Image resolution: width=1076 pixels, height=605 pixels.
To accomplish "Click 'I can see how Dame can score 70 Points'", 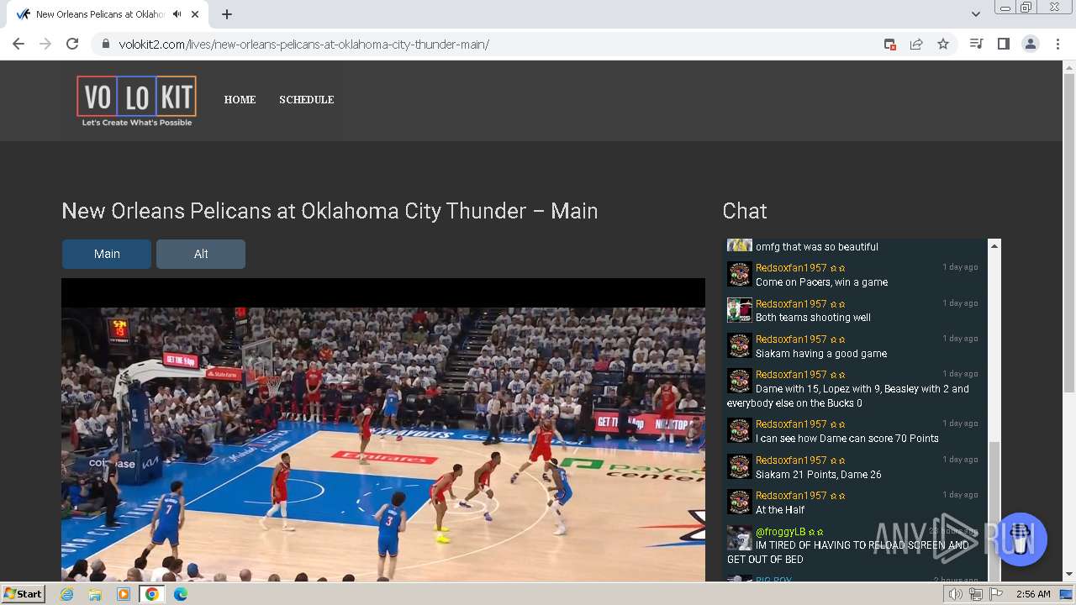I will tap(847, 438).
